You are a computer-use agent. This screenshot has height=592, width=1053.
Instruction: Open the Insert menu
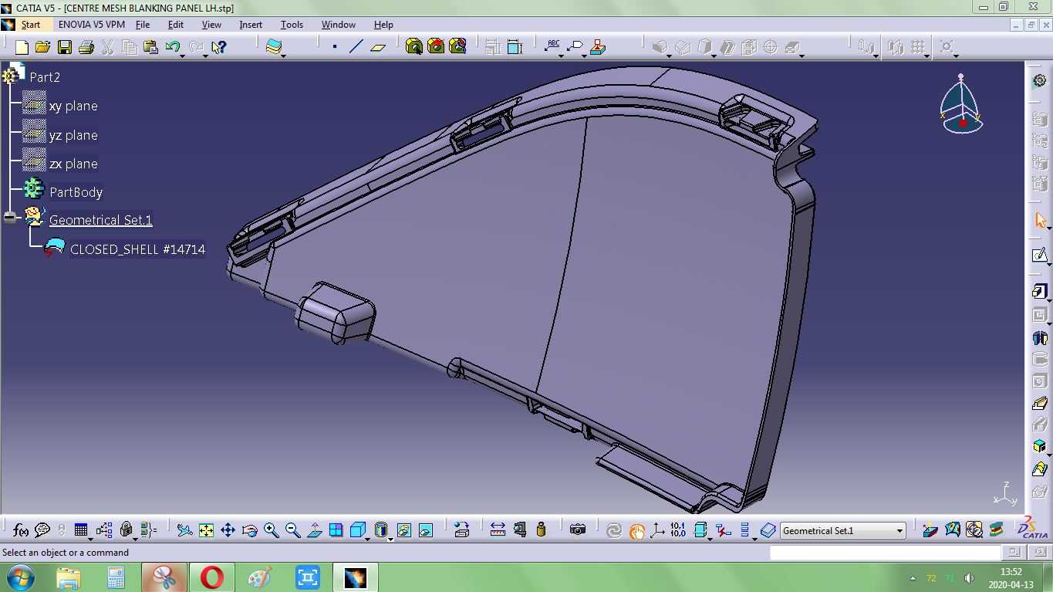click(251, 25)
